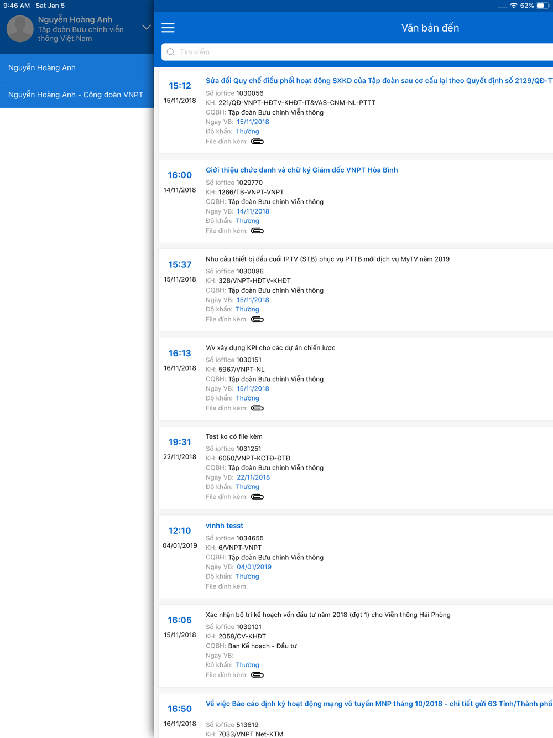Open attachment icon for ioffice 1031251

point(257,497)
